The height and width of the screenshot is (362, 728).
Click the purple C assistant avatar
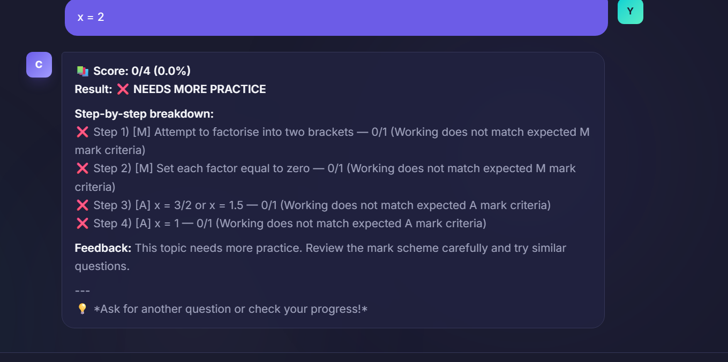tap(39, 65)
